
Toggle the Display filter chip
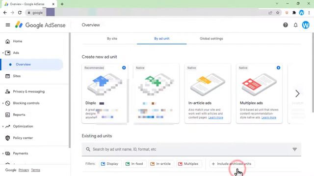click(x=110, y=164)
